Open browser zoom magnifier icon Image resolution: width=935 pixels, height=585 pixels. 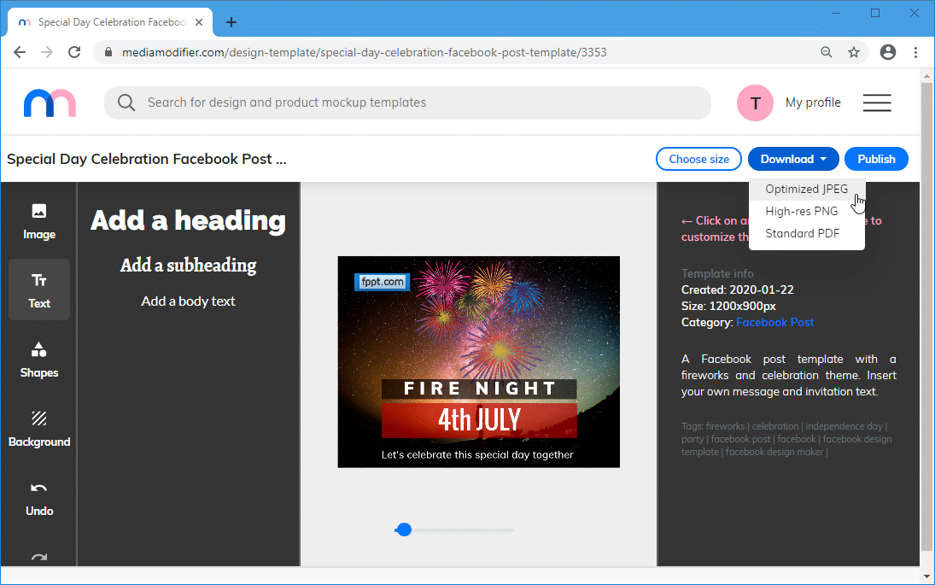(x=827, y=52)
